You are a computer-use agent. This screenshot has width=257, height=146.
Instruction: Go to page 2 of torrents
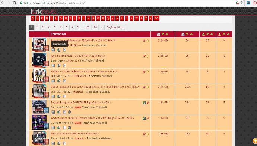pyautogui.click(x=37, y=27)
